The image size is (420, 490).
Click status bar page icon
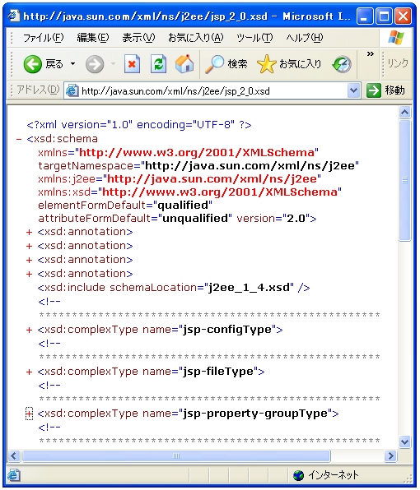[x=14, y=475]
